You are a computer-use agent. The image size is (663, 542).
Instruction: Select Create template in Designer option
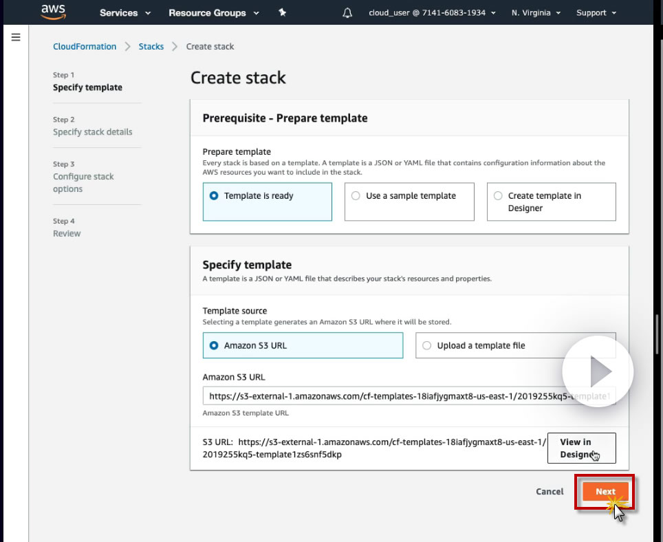(552, 202)
